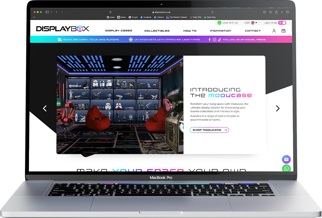Open the TikTok icon in the banner
322x218 pixels.
(x=219, y=39)
